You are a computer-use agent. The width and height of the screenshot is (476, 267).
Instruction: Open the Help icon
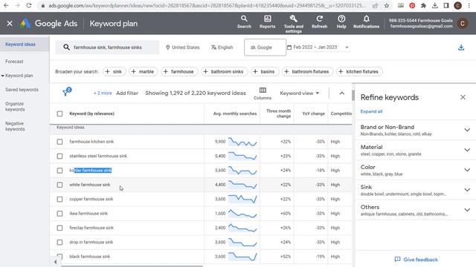click(341, 22)
